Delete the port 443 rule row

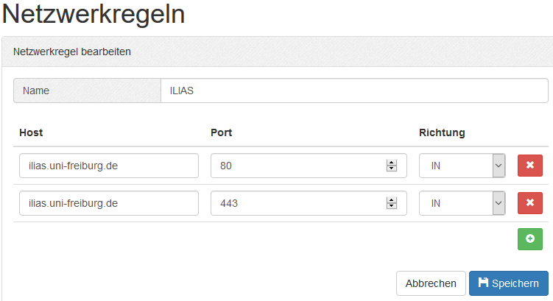(529, 202)
